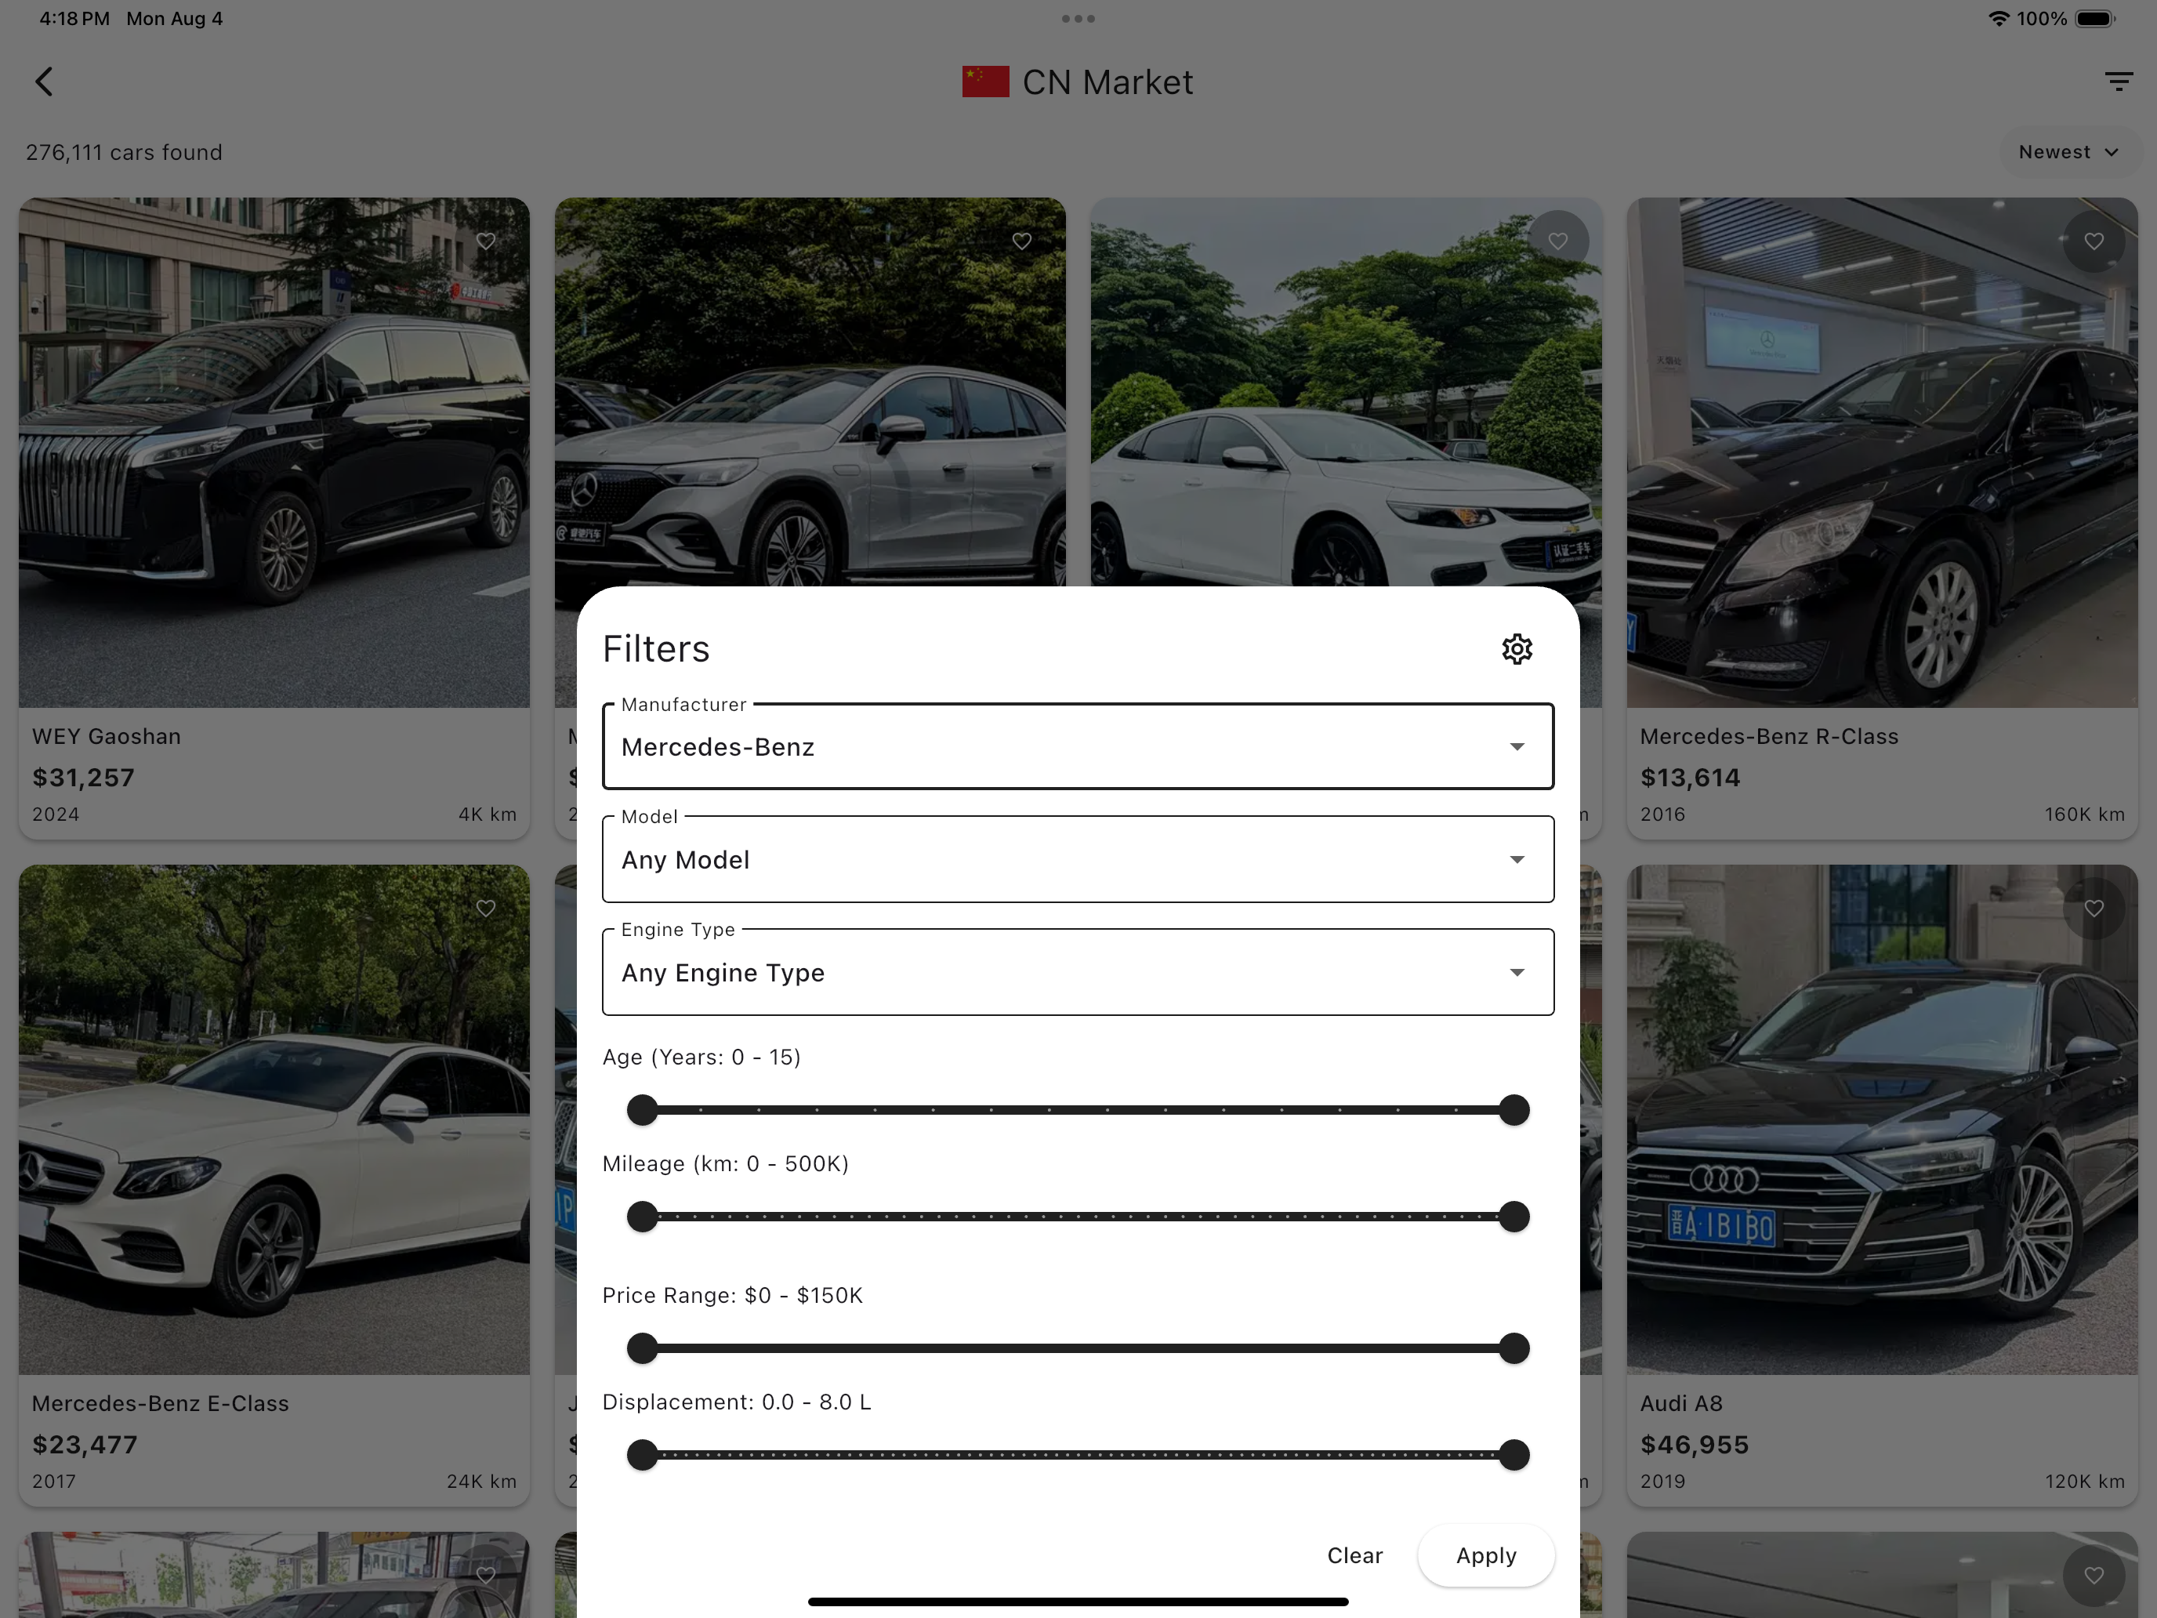The width and height of the screenshot is (2157, 1618).
Task: Tap the Wi-Fi status icon
Action: click(1998, 19)
